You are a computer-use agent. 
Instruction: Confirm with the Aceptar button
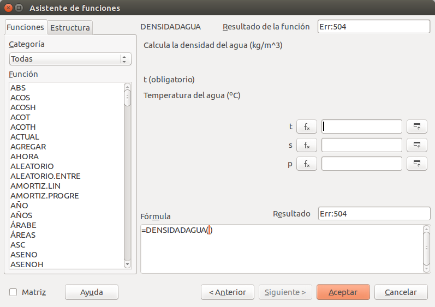tap(343, 292)
